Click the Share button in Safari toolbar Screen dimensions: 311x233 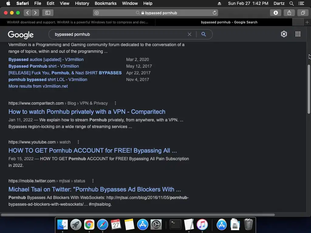tap(289, 13)
